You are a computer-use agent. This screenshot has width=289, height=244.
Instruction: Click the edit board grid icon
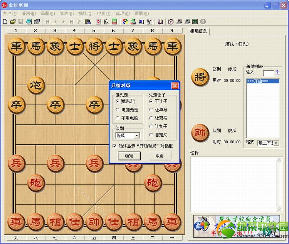[114, 22]
